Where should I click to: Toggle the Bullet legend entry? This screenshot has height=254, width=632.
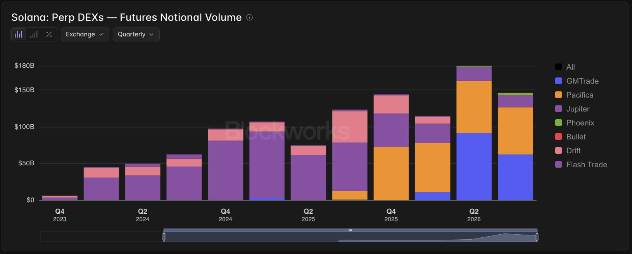tap(570, 137)
